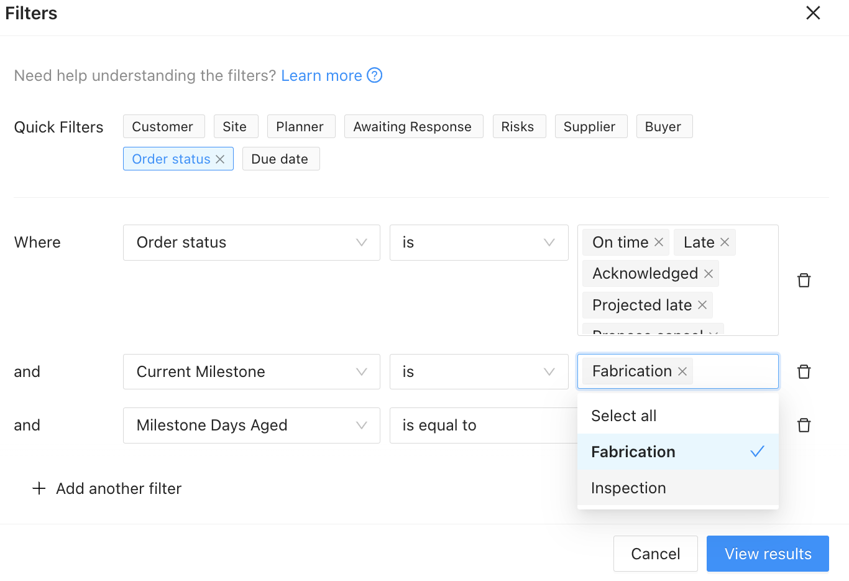Deselect the checked Fabrication option

click(x=678, y=452)
